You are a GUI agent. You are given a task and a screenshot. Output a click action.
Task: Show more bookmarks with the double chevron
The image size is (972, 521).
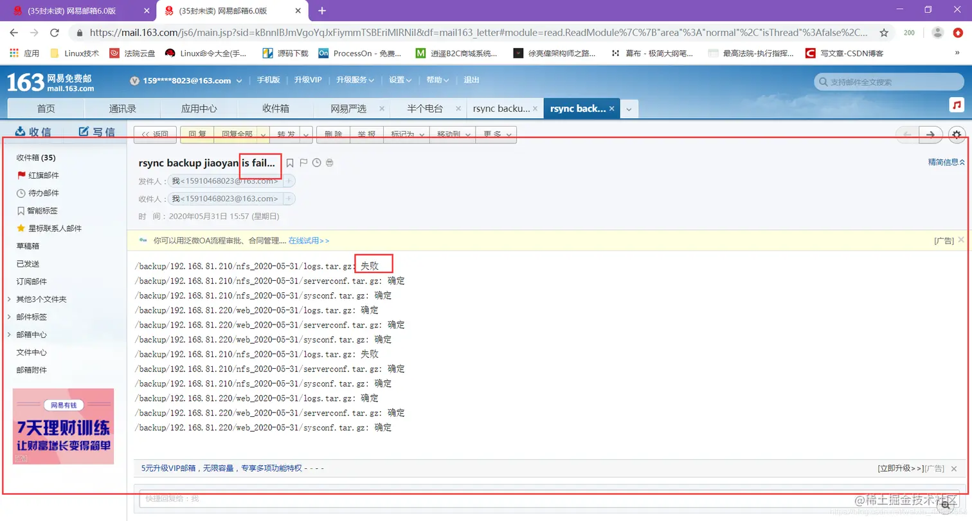tap(958, 53)
